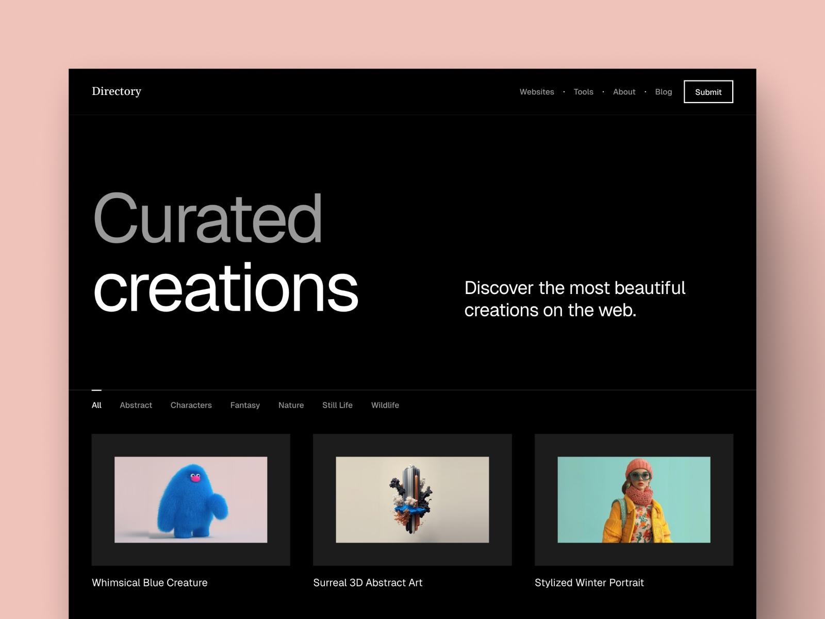
Task: Click the Submit button
Action: pyautogui.click(x=708, y=92)
